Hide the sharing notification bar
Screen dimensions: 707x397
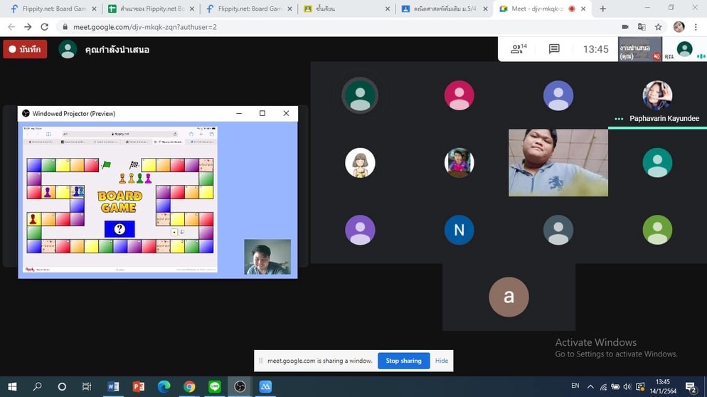[x=441, y=361]
